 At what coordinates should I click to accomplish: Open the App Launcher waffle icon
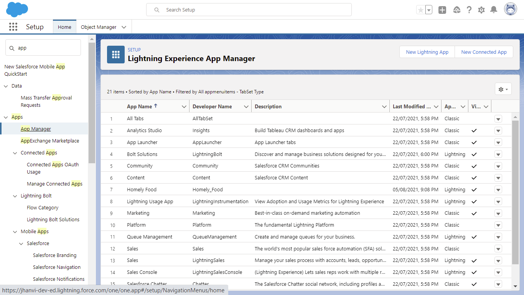click(x=13, y=27)
